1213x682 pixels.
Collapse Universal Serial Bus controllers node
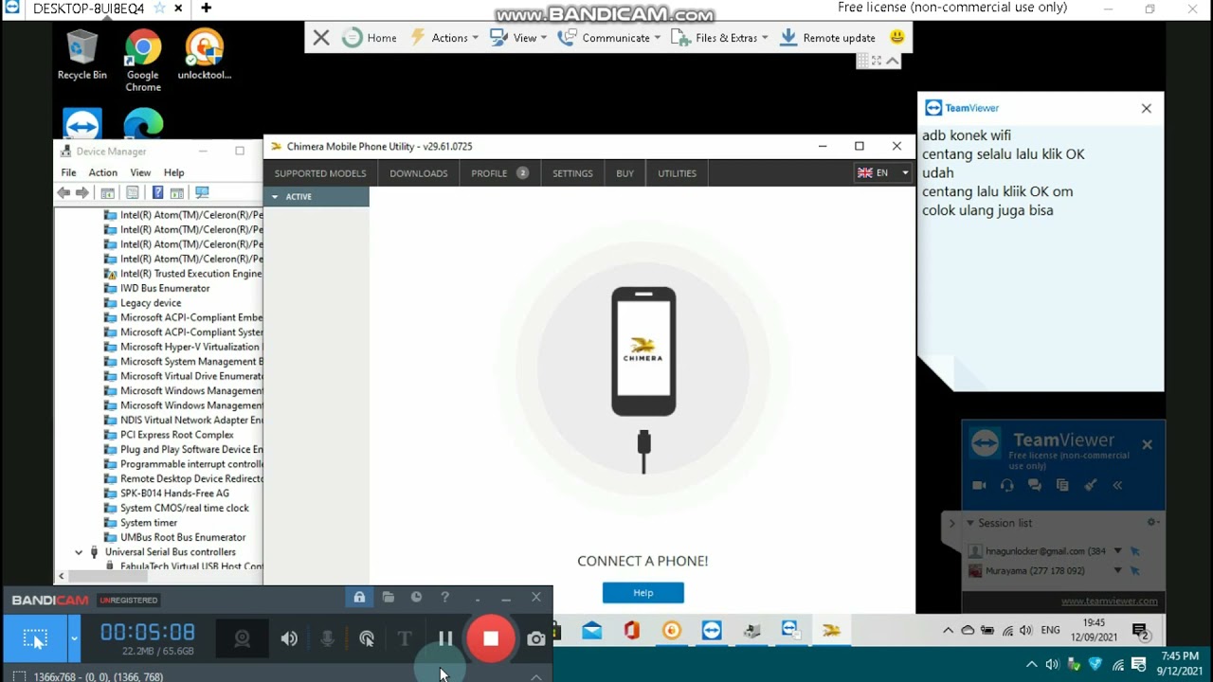[x=79, y=551]
